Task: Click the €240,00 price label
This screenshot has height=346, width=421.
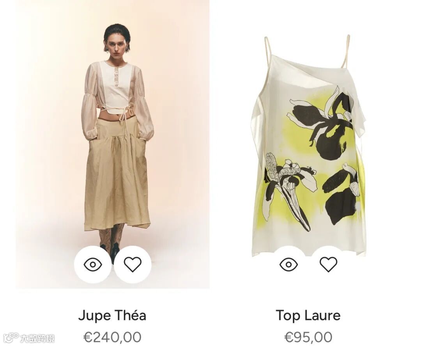Action: coord(112,337)
